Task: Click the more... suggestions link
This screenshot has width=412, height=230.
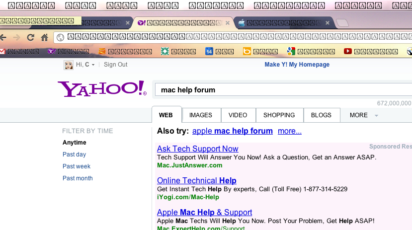Action: point(290,131)
